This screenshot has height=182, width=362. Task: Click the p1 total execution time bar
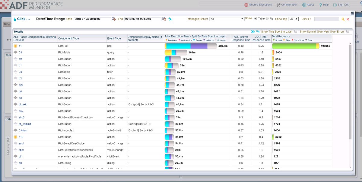coord(191,46)
